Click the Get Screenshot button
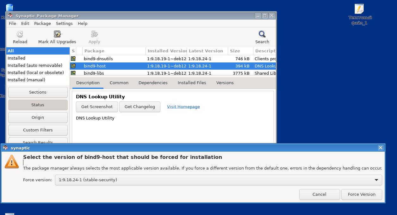The height and width of the screenshot is (215, 397). click(x=97, y=107)
